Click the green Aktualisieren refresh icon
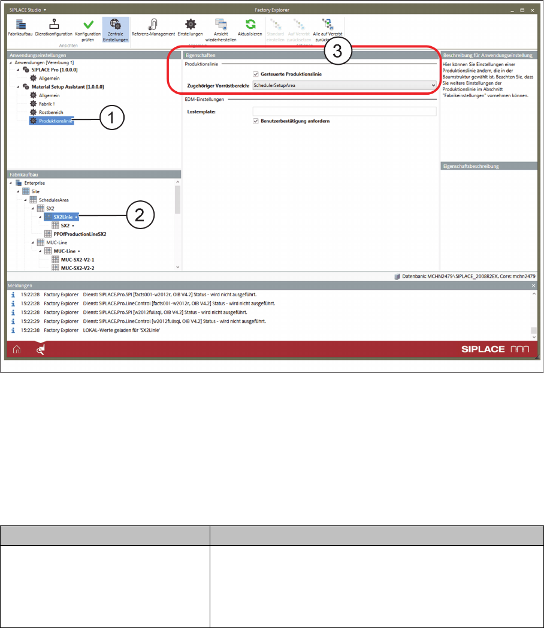 (250, 24)
